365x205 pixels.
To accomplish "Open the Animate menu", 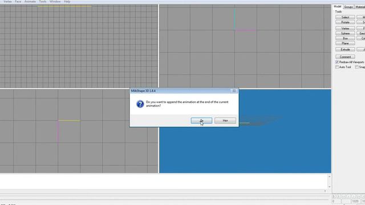I will coord(30,1).
